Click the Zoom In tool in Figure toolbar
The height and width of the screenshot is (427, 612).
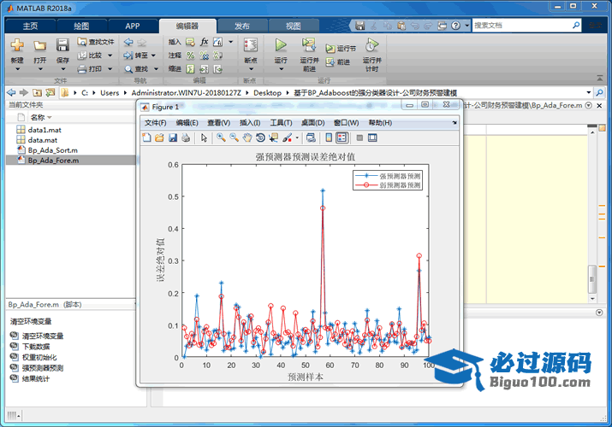[221, 137]
